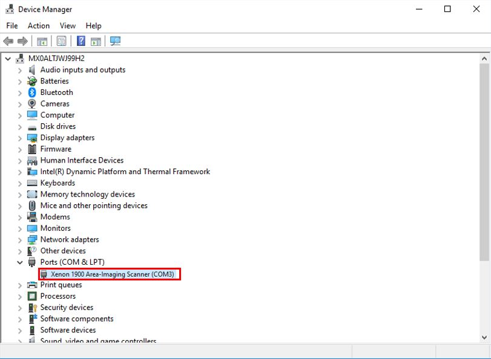491x359 pixels.
Task: Select the Memory technology devices category
Action: pos(87,194)
